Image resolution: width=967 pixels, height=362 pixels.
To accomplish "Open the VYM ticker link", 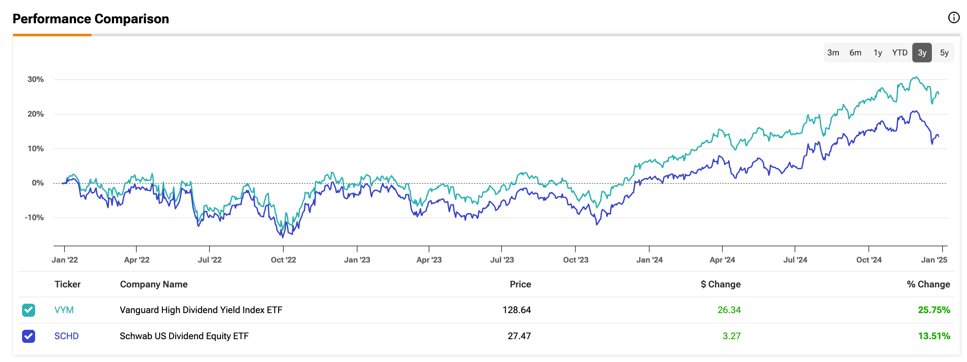I will 64,310.
